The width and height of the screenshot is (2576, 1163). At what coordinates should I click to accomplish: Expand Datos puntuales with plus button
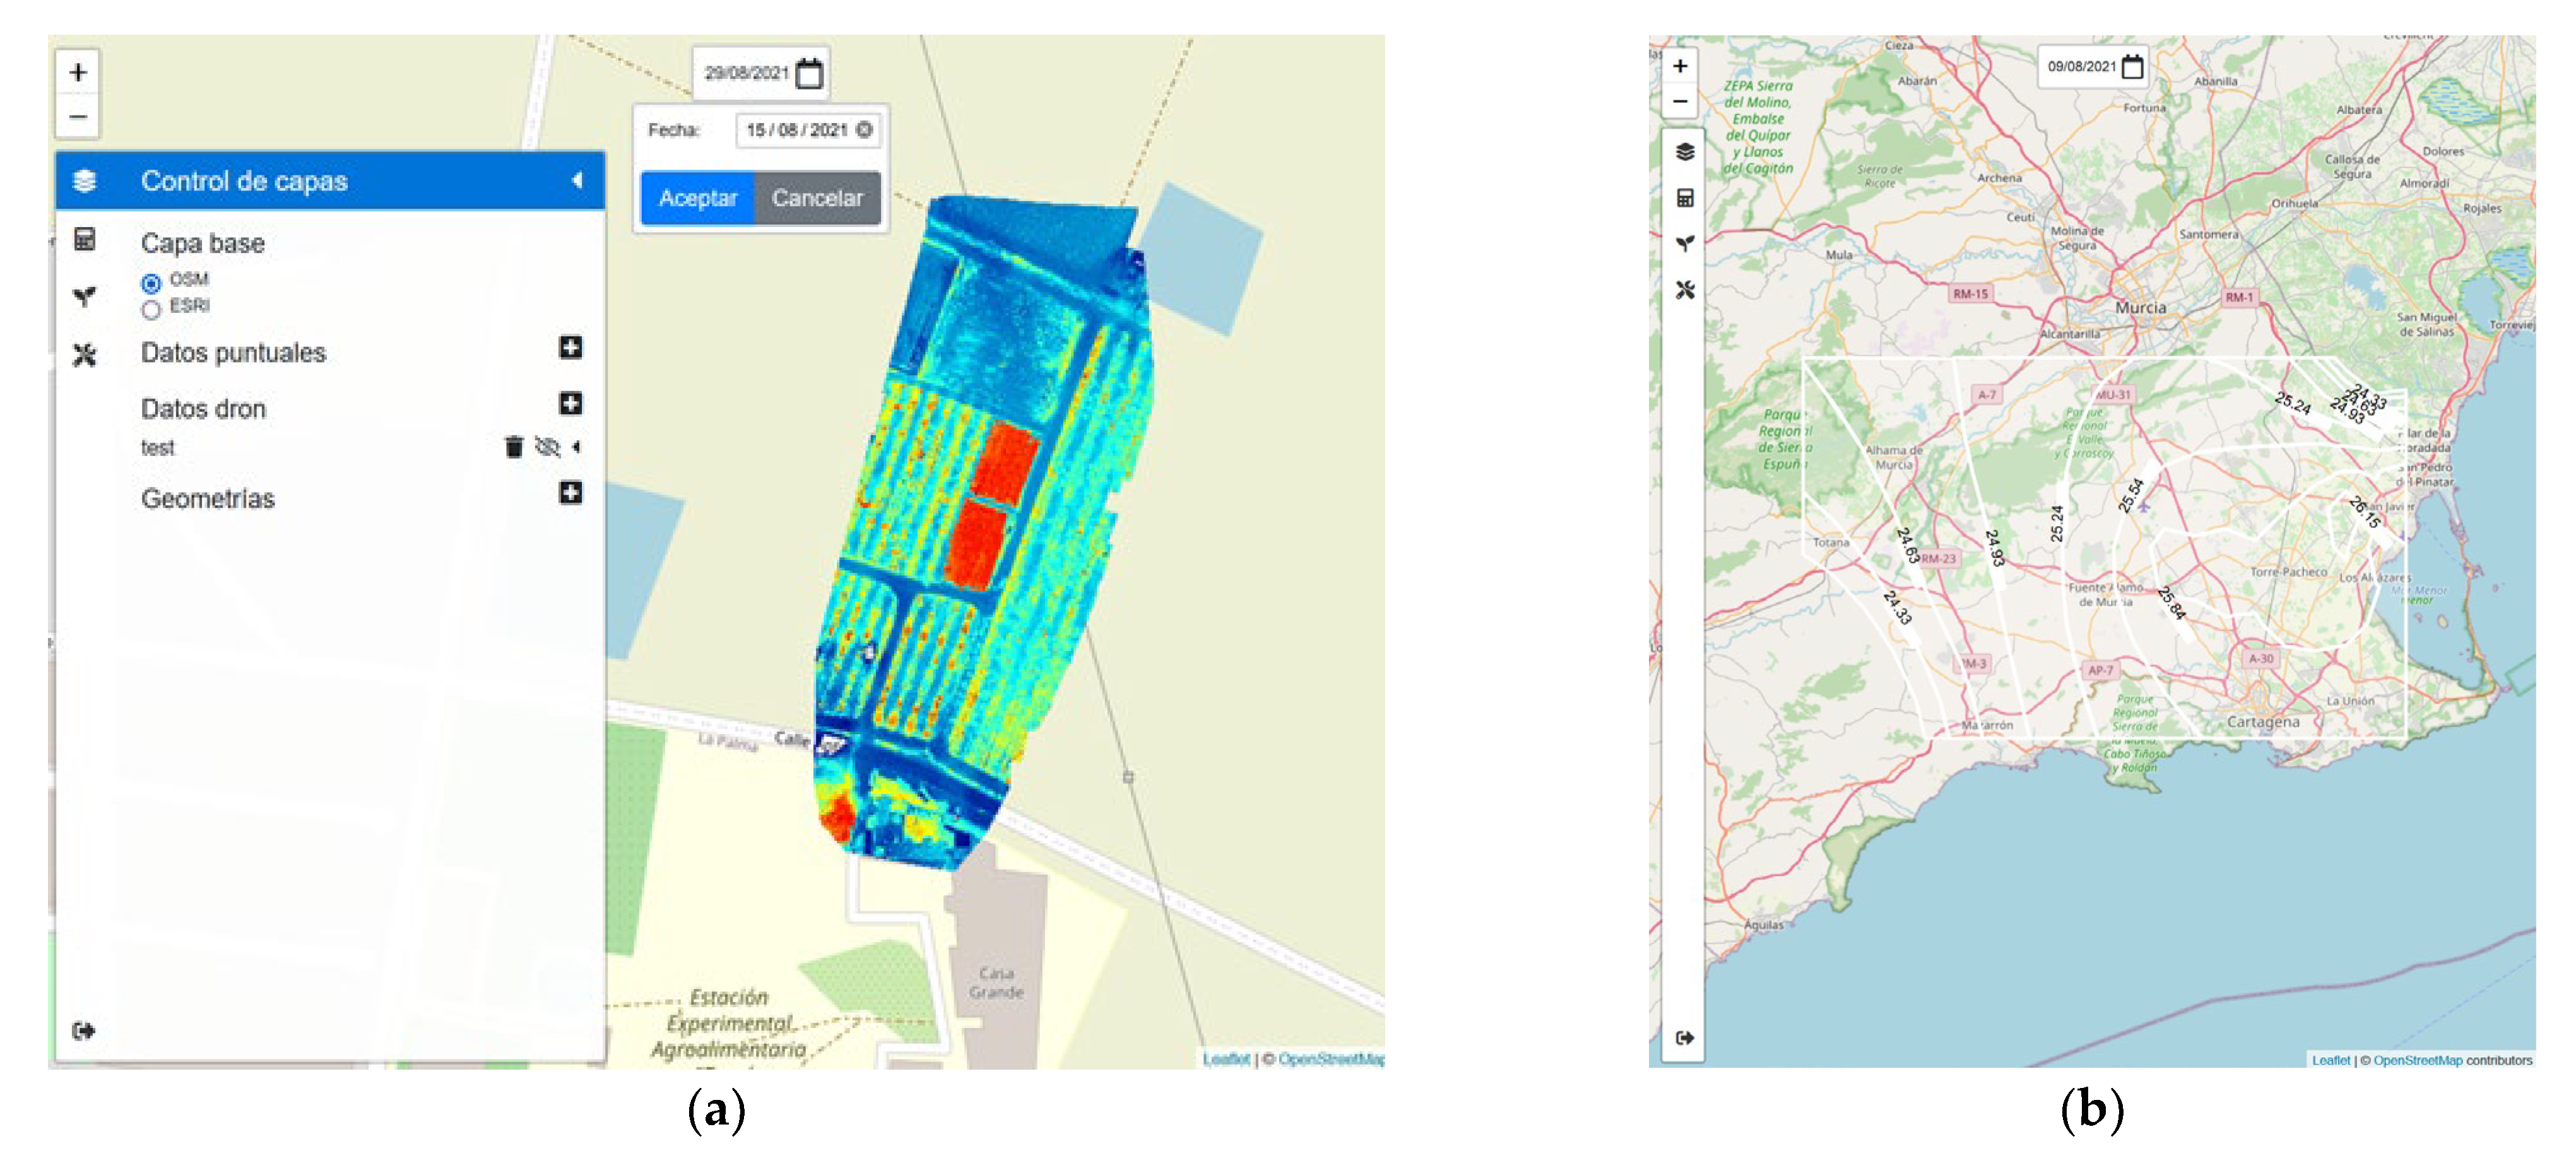[x=570, y=348]
